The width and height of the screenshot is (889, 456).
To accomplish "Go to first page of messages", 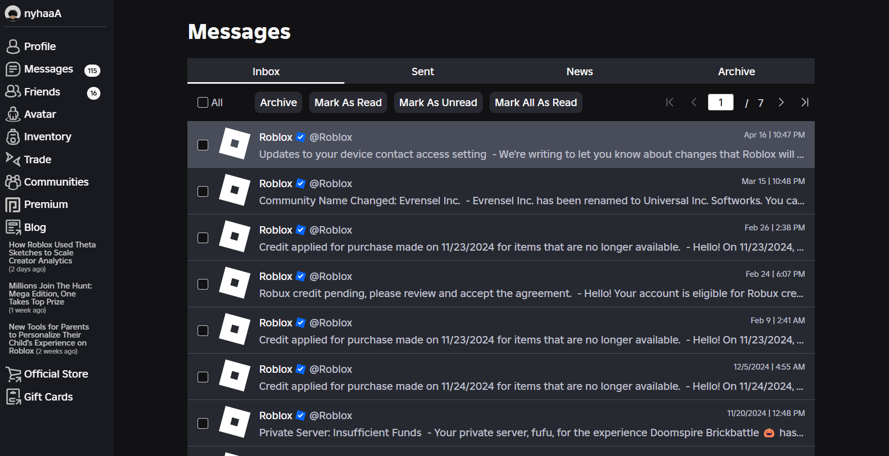I will pos(670,102).
